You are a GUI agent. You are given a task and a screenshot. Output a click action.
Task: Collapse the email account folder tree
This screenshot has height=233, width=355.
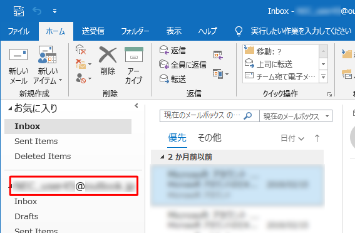point(10,187)
